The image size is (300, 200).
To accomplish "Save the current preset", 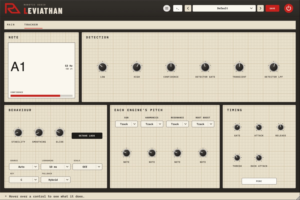I will point(272,8).
